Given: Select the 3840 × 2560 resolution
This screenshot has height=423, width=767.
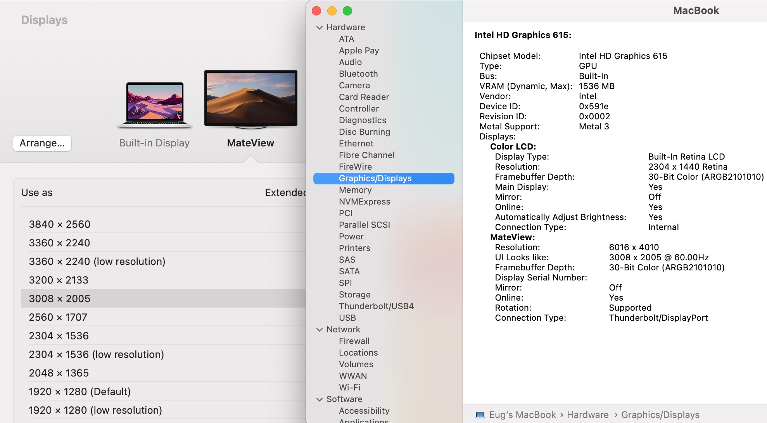Looking at the screenshot, I should (x=60, y=224).
